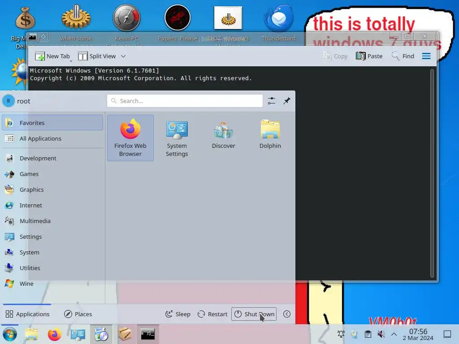Open the Graphics category
The width and height of the screenshot is (459, 344).
(52, 189)
